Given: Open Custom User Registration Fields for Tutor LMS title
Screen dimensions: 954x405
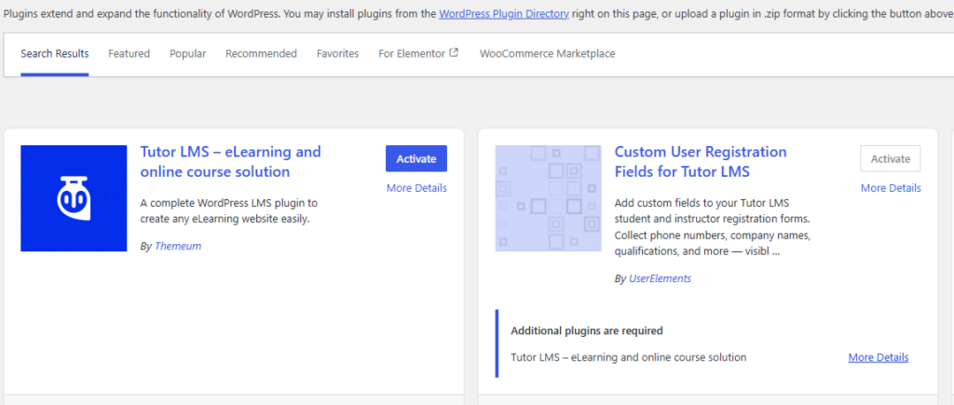Looking at the screenshot, I should click(x=701, y=162).
